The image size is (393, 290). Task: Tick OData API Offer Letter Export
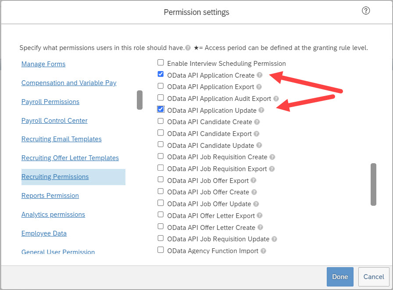click(161, 215)
